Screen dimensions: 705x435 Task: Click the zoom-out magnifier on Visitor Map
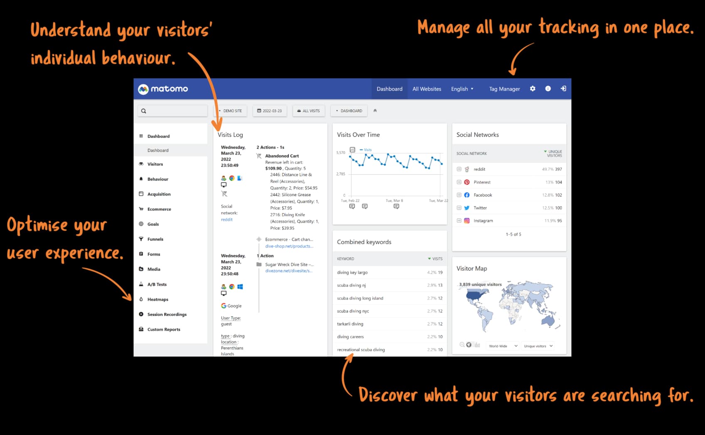(462, 344)
